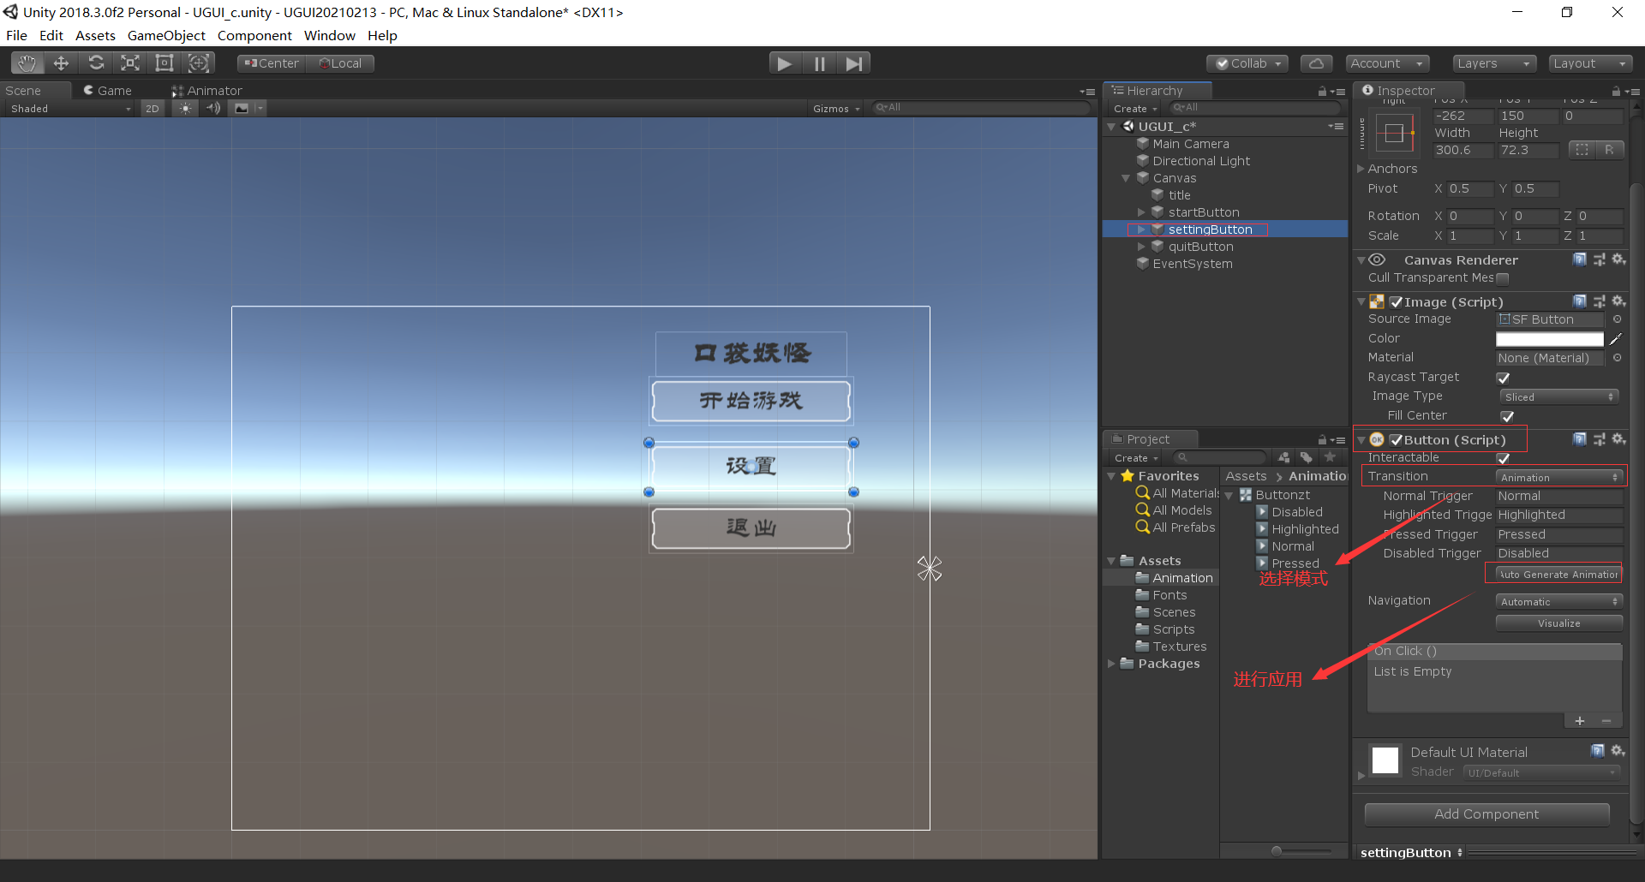The height and width of the screenshot is (882, 1645).
Task: Toggle audio in the Scene view toolbar
Action: [x=213, y=108]
